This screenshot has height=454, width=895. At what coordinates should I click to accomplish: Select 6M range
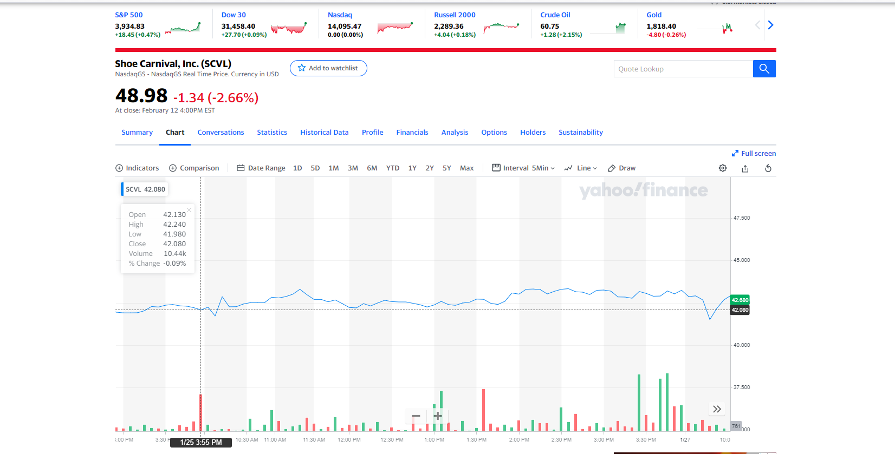point(372,168)
